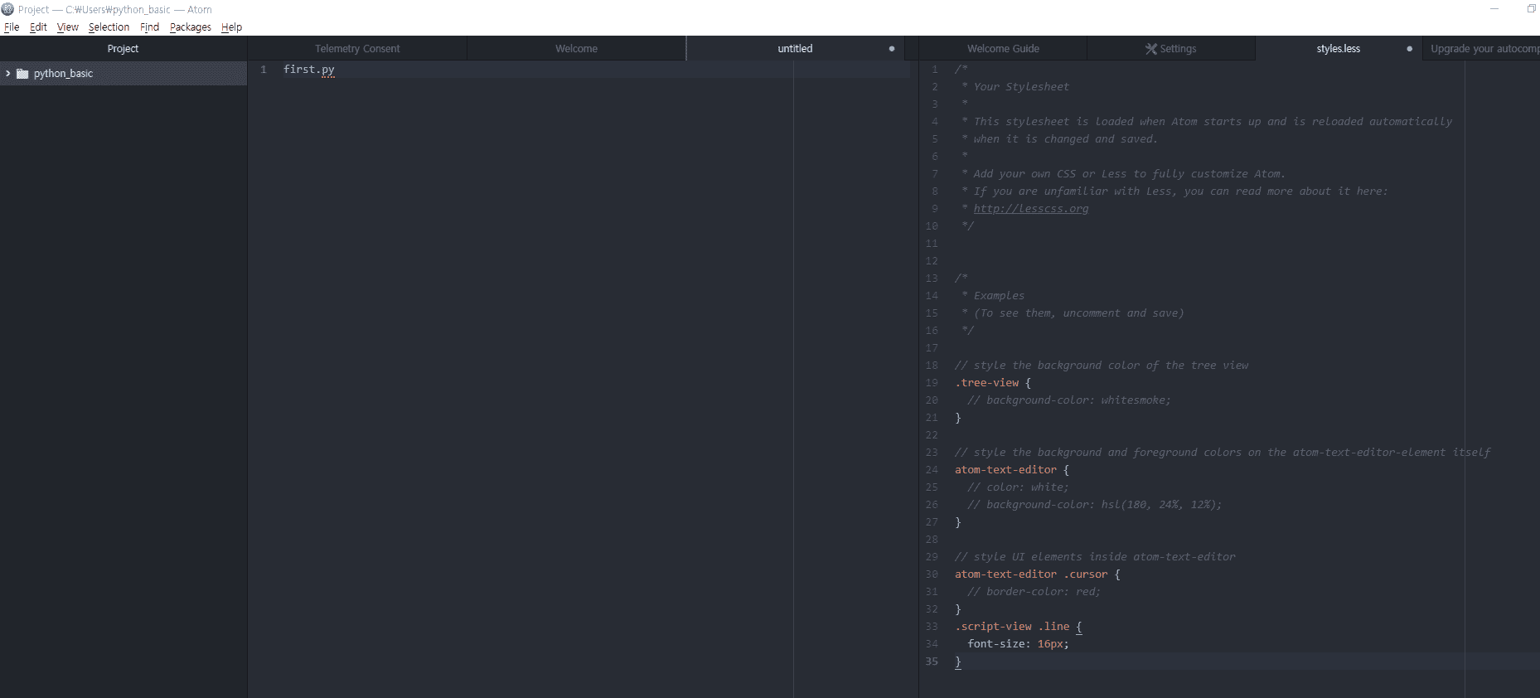Click line number 24 in styles.less gutter
1540x698 pixels.
click(932, 470)
